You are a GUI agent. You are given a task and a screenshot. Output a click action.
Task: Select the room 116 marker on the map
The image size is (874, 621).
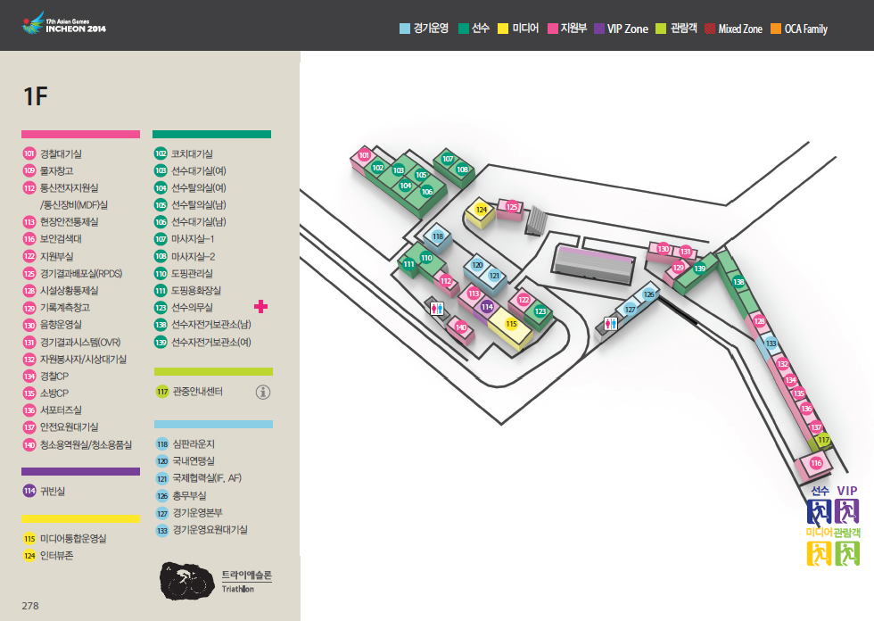(x=816, y=463)
